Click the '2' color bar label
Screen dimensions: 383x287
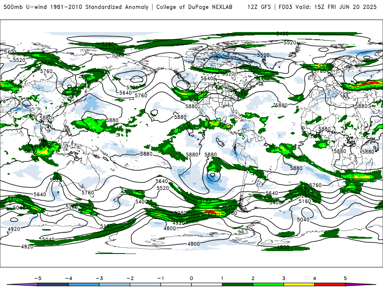pyautogui.click(x=253, y=278)
